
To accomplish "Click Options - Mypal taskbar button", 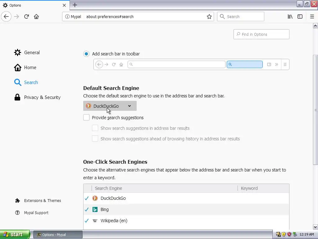I will coord(58,235).
